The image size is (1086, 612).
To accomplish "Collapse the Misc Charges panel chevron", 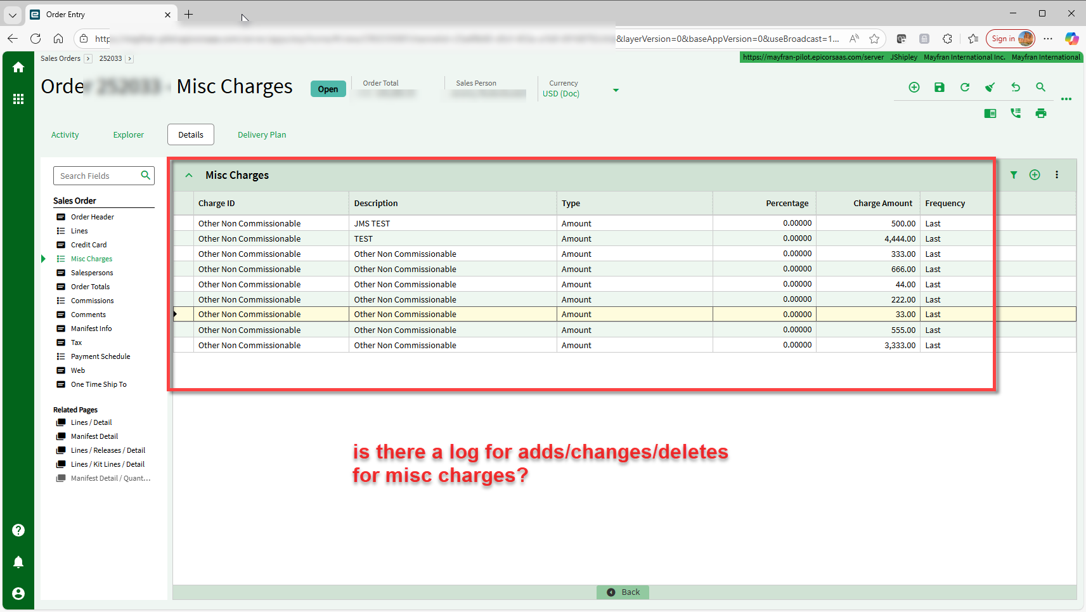I will point(189,175).
